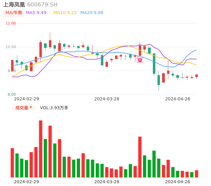Image resolution: width=211 pixels, height=186 pixels.
Task: Click the 10.00 price axis label
Action: (11, 47)
